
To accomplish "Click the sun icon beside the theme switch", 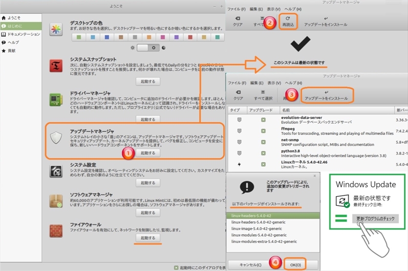I will [133, 47].
